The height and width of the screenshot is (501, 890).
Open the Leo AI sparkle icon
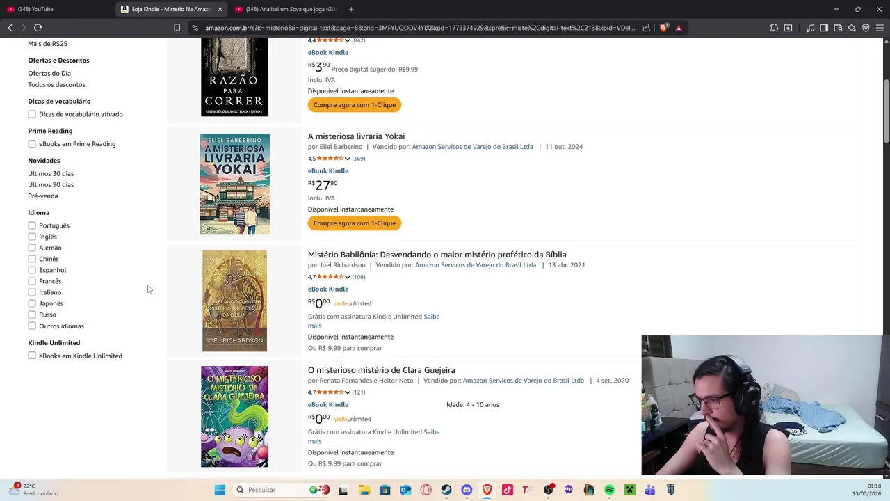852,28
